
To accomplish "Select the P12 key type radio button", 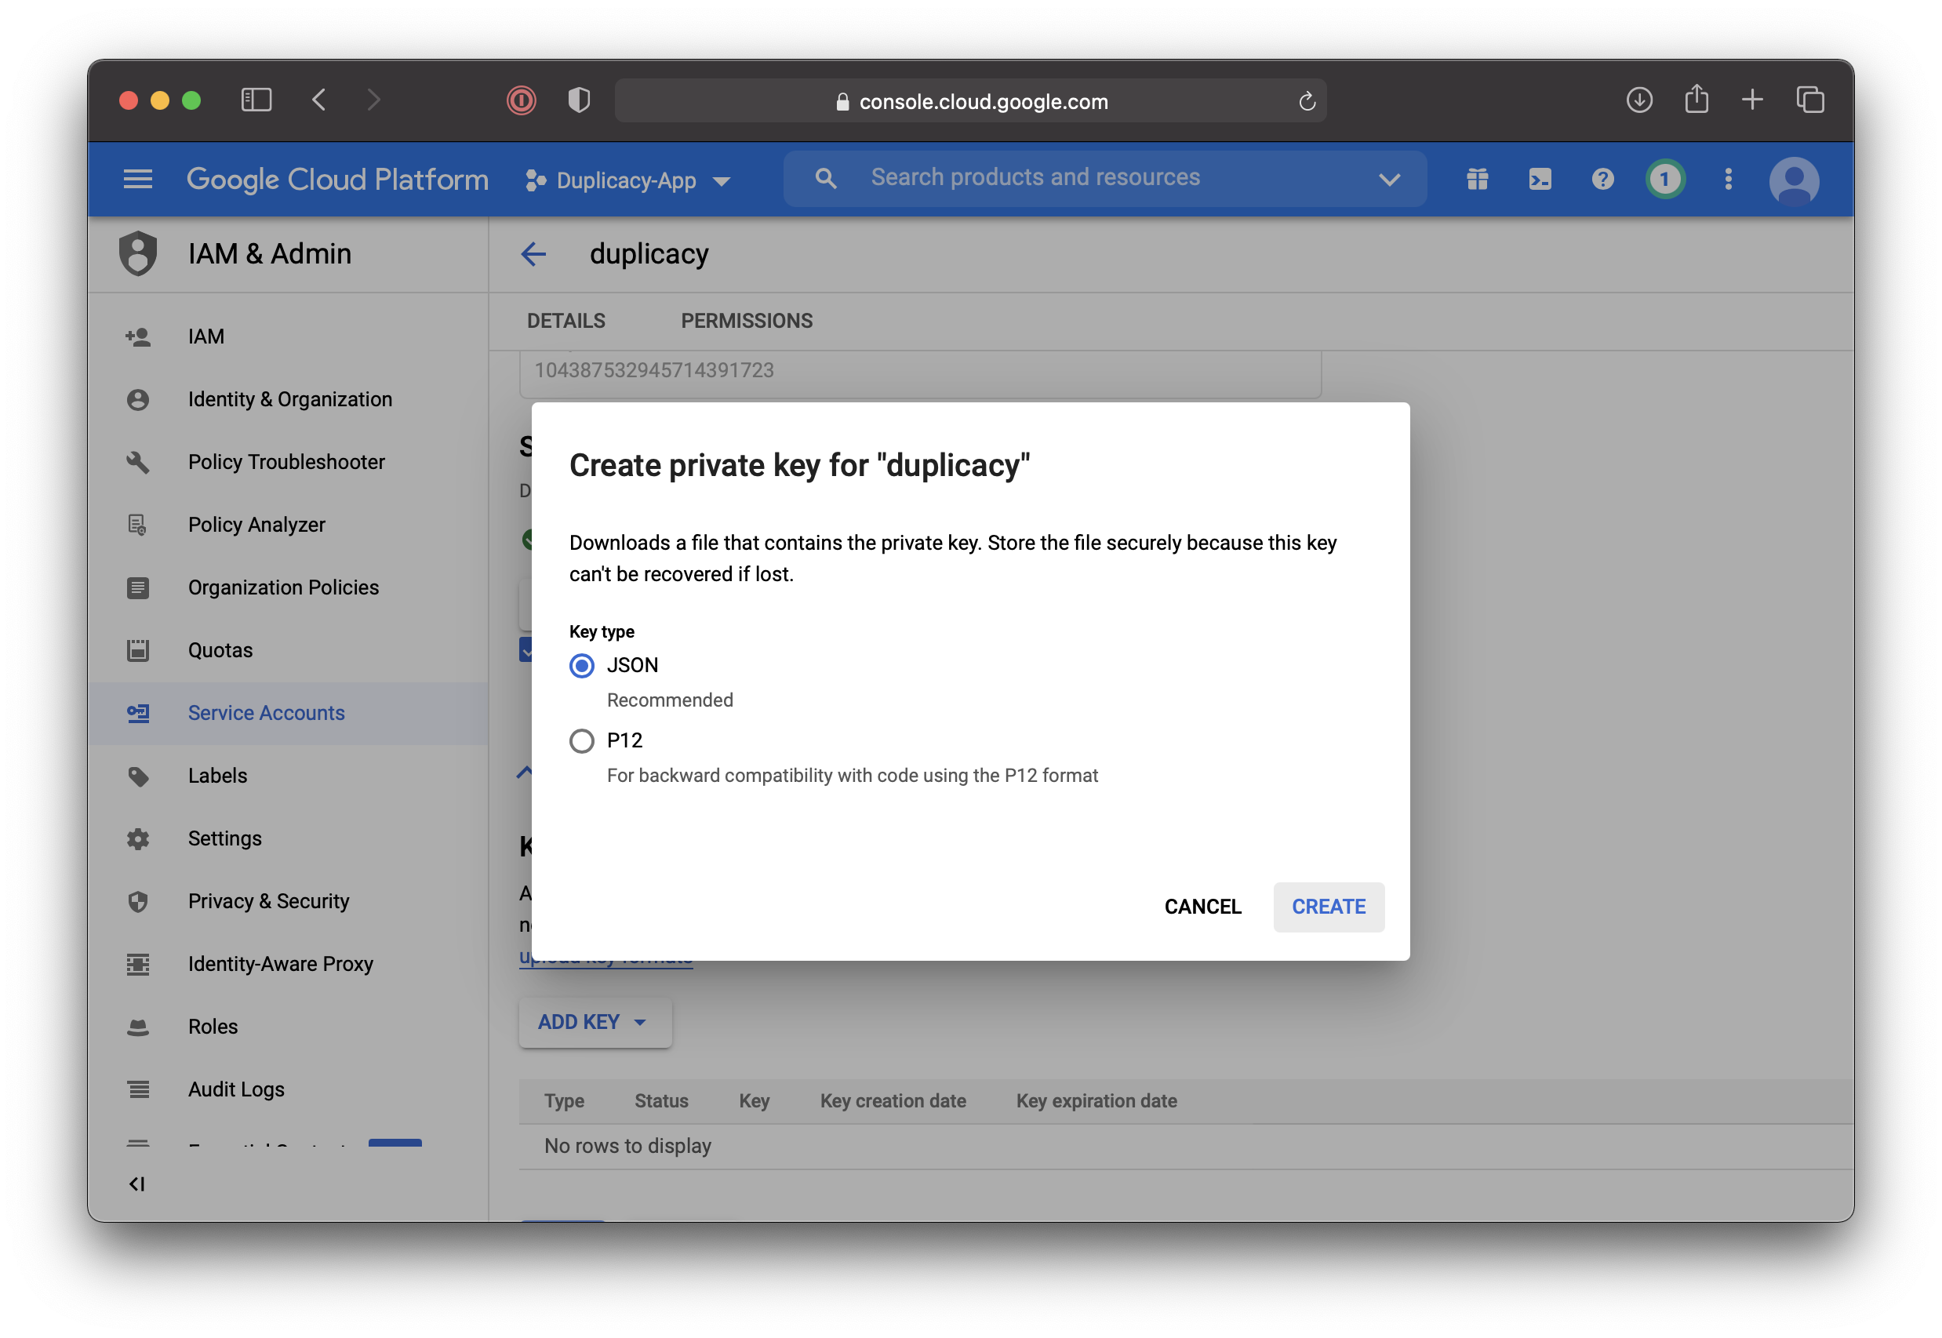I will pos(581,740).
